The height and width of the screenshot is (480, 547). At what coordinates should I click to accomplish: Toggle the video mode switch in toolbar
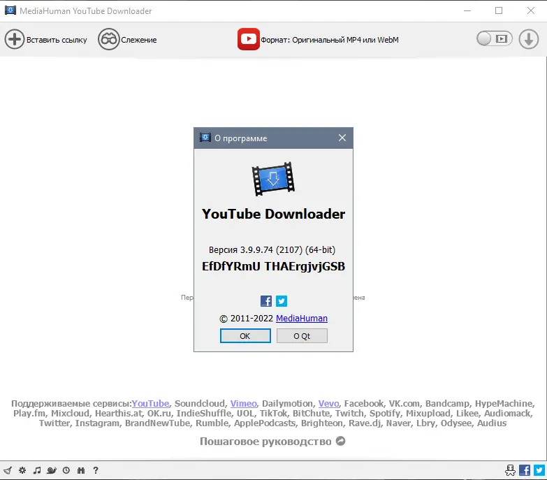(495, 38)
